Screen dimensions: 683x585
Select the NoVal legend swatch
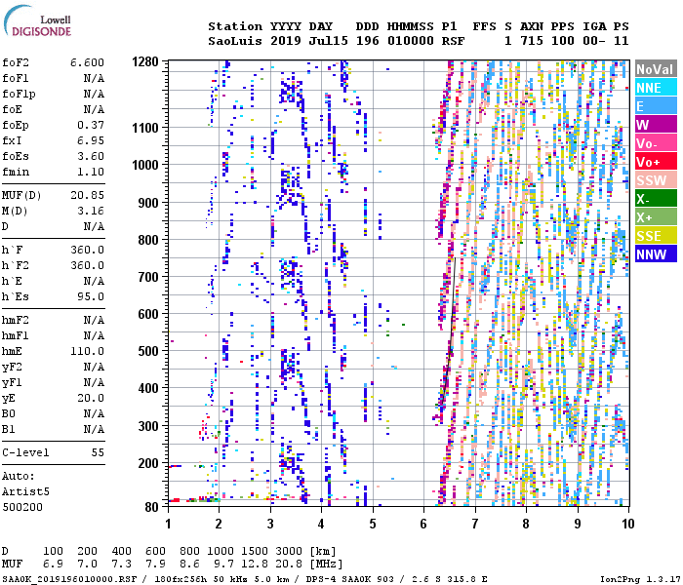[656, 69]
